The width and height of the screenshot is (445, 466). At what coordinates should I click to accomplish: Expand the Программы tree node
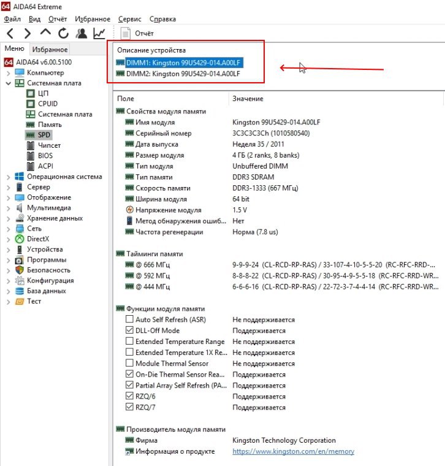click(x=9, y=261)
